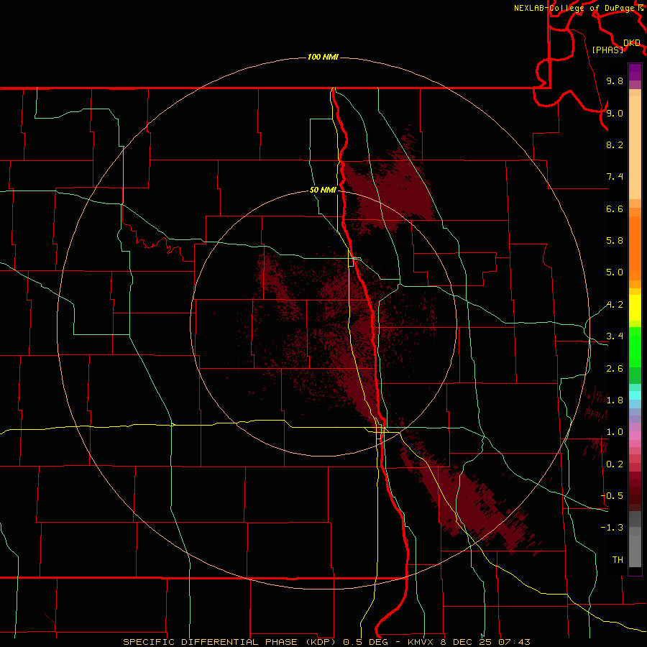The height and width of the screenshot is (647, 647).
Task: Select the 7.4 value on color scale
Action: (x=615, y=177)
